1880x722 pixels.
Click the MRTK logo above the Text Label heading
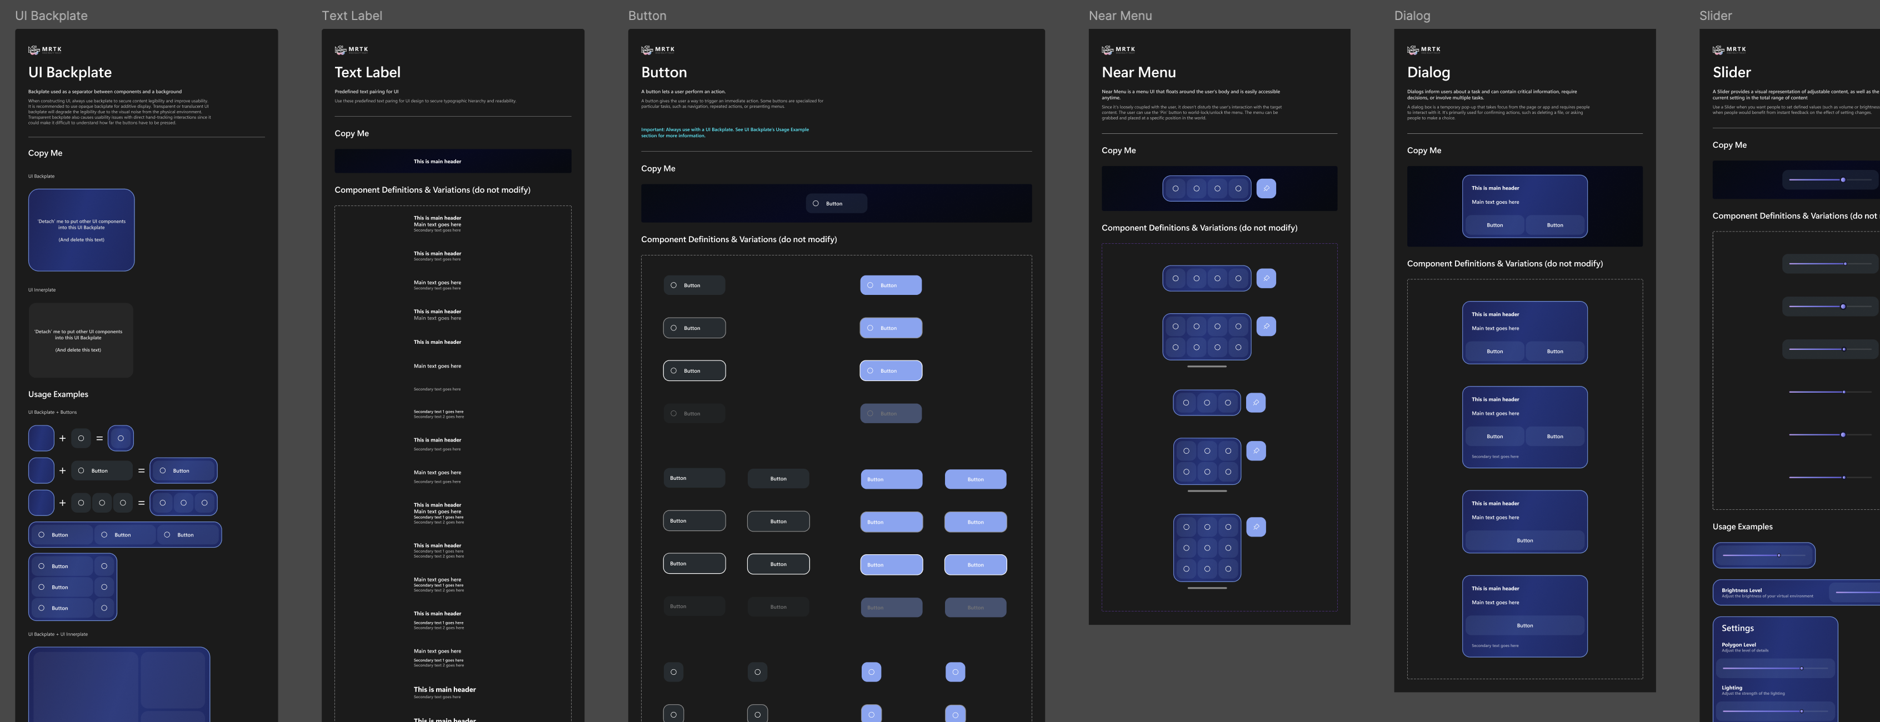351,49
